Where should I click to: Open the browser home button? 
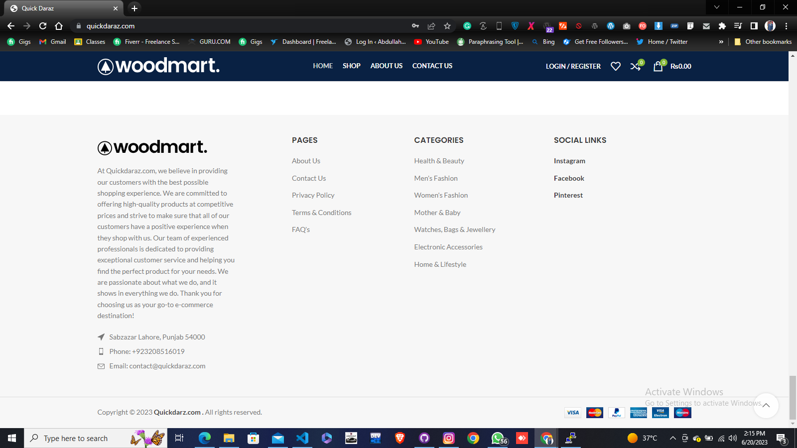point(59,26)
